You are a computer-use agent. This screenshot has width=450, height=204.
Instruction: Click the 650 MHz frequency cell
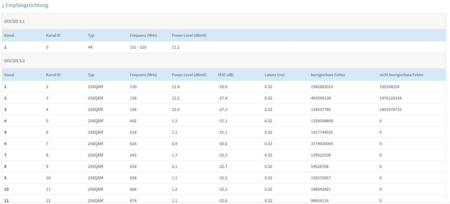click(x=133, y=167)
